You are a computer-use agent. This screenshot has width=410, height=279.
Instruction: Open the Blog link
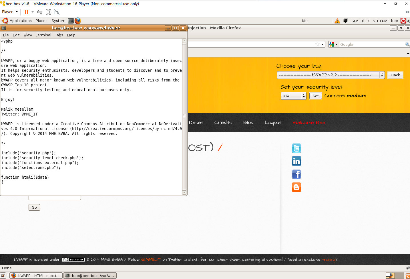pyautogui.click(x=248, y=123)
